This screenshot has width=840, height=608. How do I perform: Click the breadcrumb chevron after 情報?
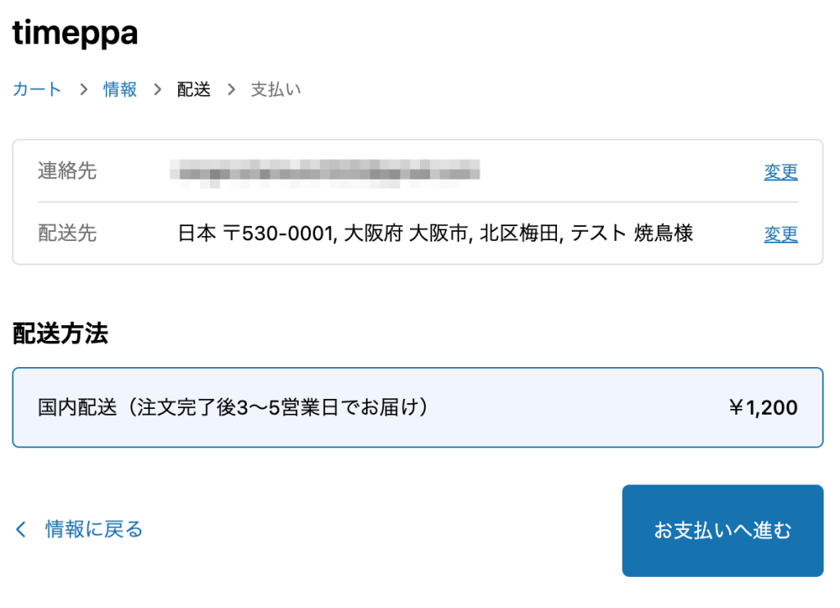[x=156, y=89]
